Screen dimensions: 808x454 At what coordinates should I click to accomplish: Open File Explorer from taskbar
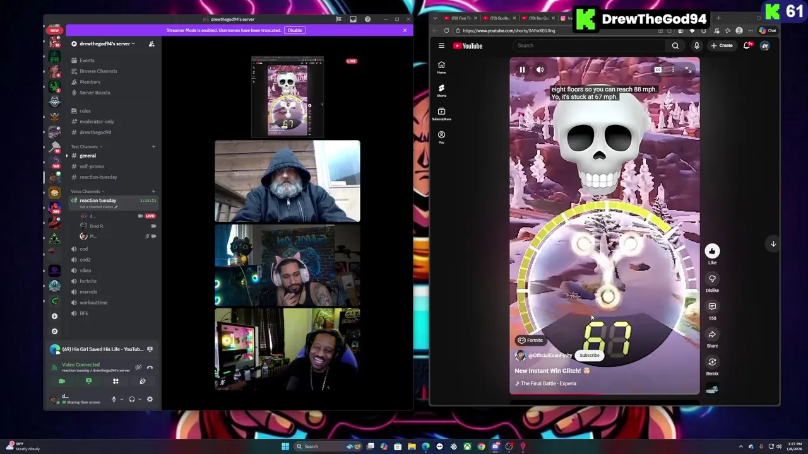pyautogui.click(x=412, y=446)
